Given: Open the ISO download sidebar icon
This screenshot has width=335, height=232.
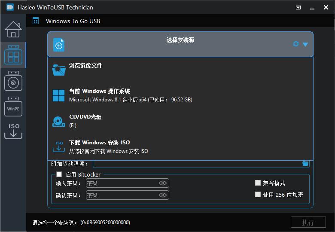Looking at the screenshot, I should [13, 131].
